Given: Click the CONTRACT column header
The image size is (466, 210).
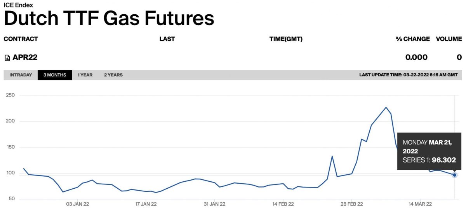Looking at the screenshot, I should 21,39.
